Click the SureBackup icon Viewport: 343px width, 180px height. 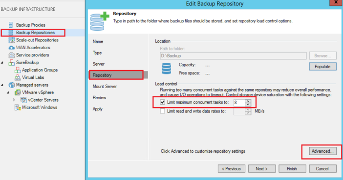pyautogui.click(x=11, y=63)
